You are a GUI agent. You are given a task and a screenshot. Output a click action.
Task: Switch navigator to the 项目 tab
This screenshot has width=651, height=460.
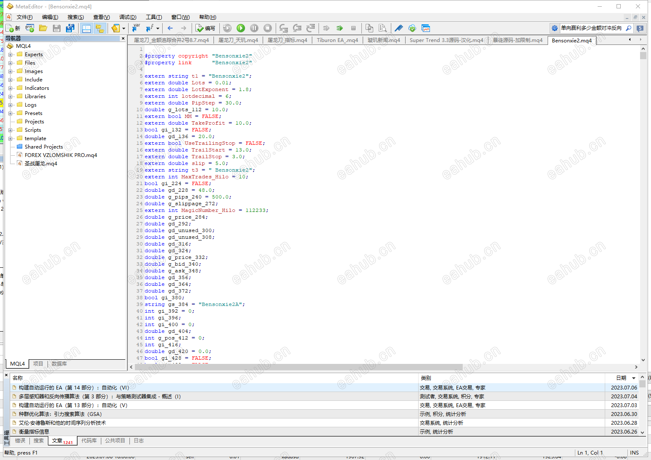pyautogui.click(x=38, y=364)
